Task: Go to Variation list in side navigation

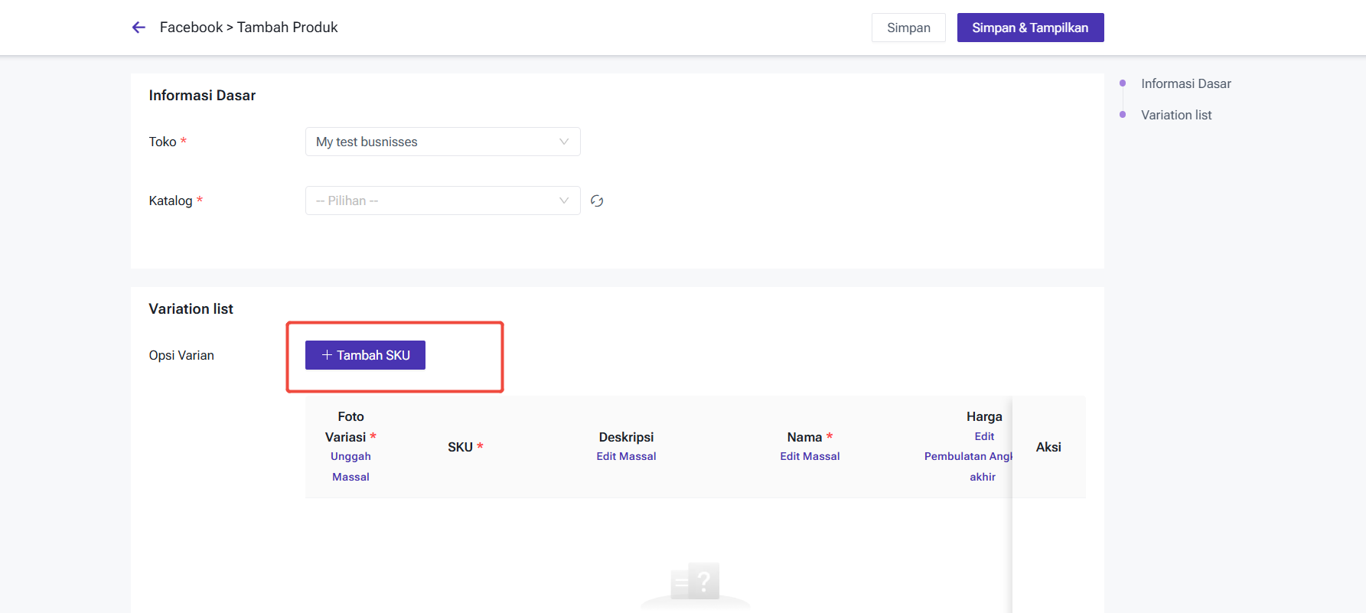Action: pyautogui.click(x=1176, y=115)
